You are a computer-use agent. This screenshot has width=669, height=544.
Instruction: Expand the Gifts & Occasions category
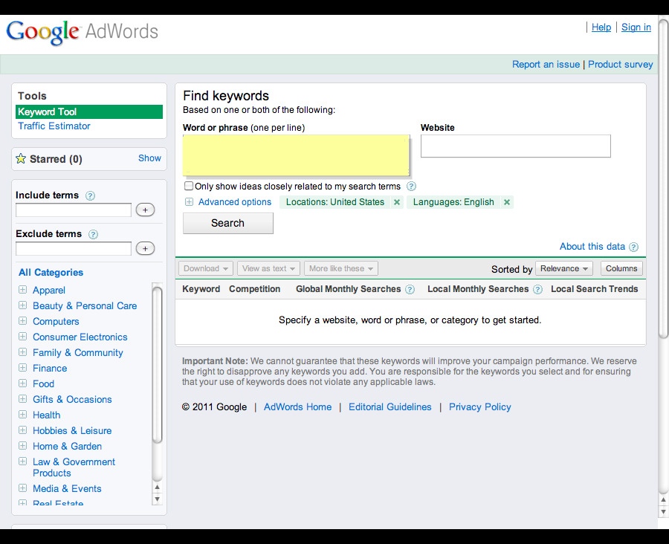point(22,399)
